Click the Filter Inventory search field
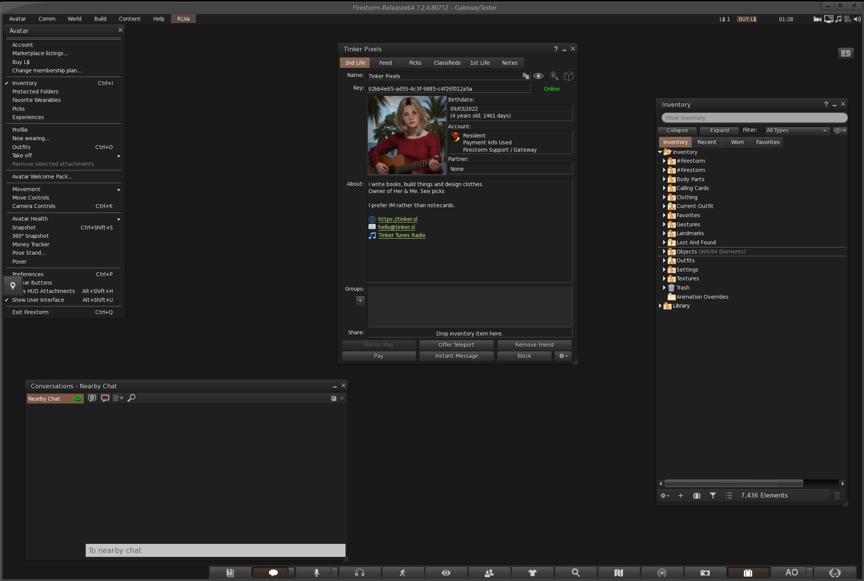Image resolution: width=864 pixels, height=581 pixels. click(x=754, y=118)
